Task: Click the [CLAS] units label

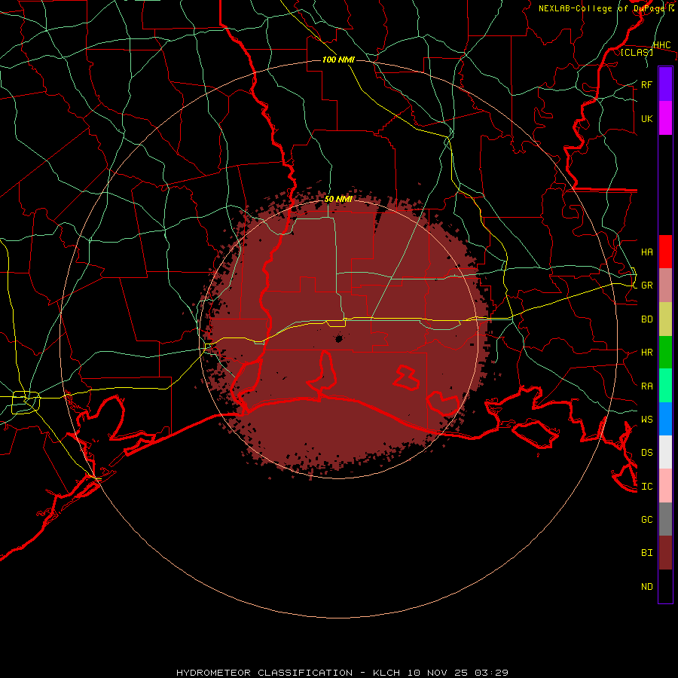Action: [x=637, y=52]
